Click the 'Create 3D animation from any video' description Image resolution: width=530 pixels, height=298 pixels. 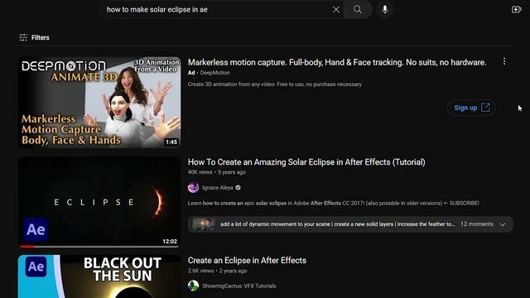275,84
